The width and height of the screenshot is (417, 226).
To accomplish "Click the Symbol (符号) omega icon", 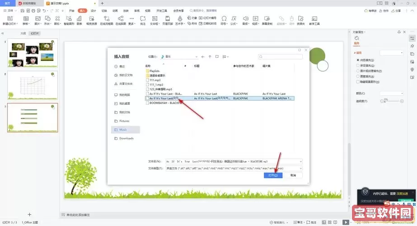I will (224, 19).
